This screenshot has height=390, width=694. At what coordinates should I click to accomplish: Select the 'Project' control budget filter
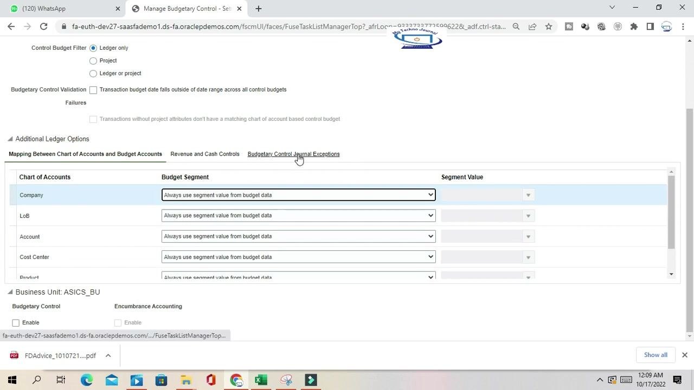93,61
